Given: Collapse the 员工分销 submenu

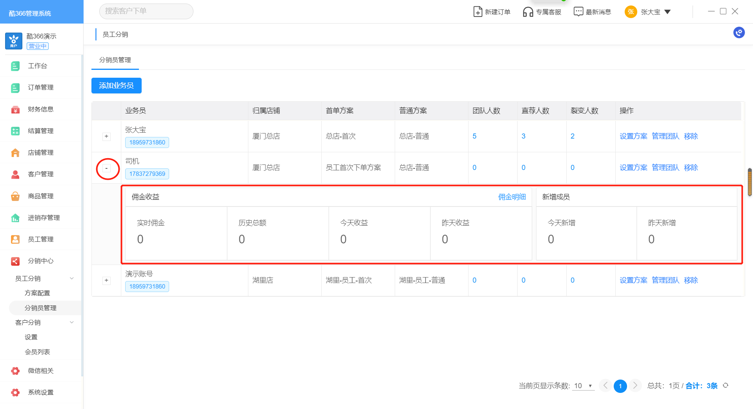Looking at the screenshot, I should point(71,278).
